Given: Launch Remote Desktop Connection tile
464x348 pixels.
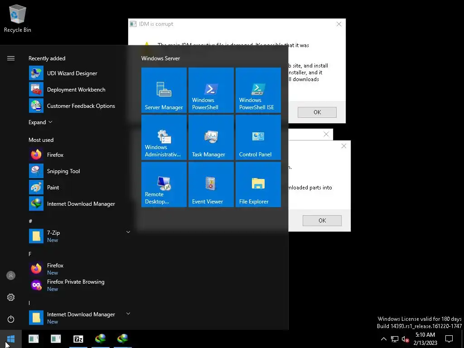Looking at the screenshot, I should pos(164,184).
